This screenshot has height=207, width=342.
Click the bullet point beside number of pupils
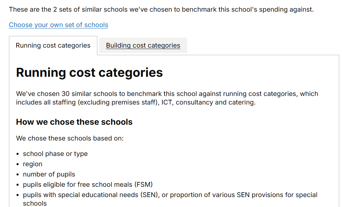pos(18,175)
